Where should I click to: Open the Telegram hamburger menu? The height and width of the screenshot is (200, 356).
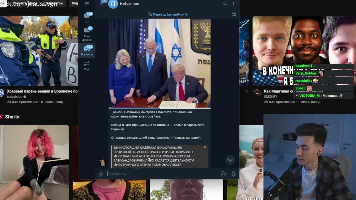click(x=87, y=4)
